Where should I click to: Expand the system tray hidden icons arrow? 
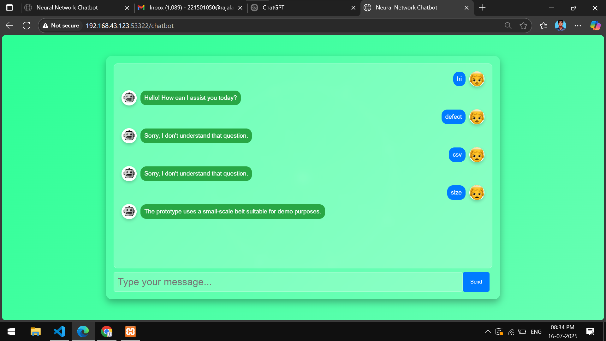tap(488, 332)
